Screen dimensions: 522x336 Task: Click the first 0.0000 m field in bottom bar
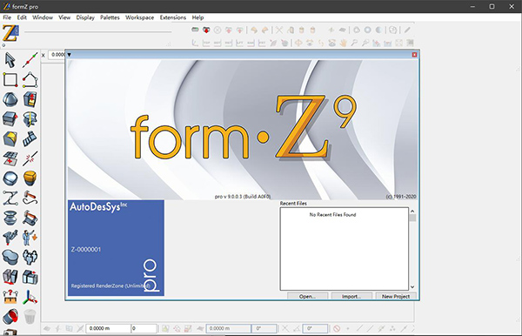pos(108,328)
